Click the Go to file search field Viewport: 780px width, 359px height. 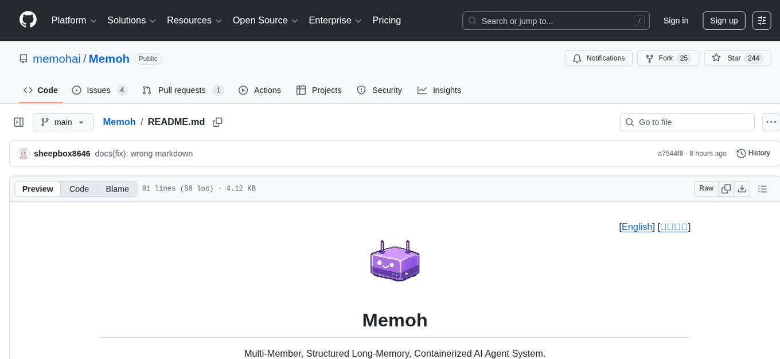(687, 122)
